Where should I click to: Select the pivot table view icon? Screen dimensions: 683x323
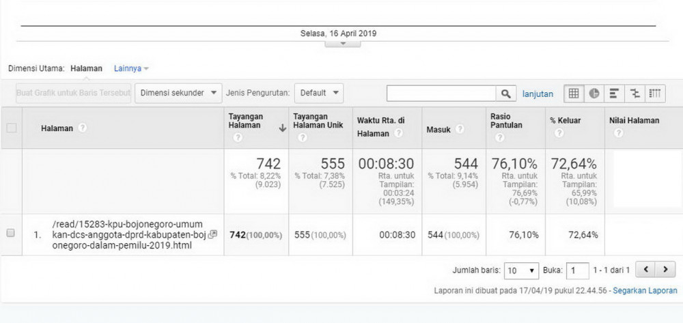tap(654, 94)
